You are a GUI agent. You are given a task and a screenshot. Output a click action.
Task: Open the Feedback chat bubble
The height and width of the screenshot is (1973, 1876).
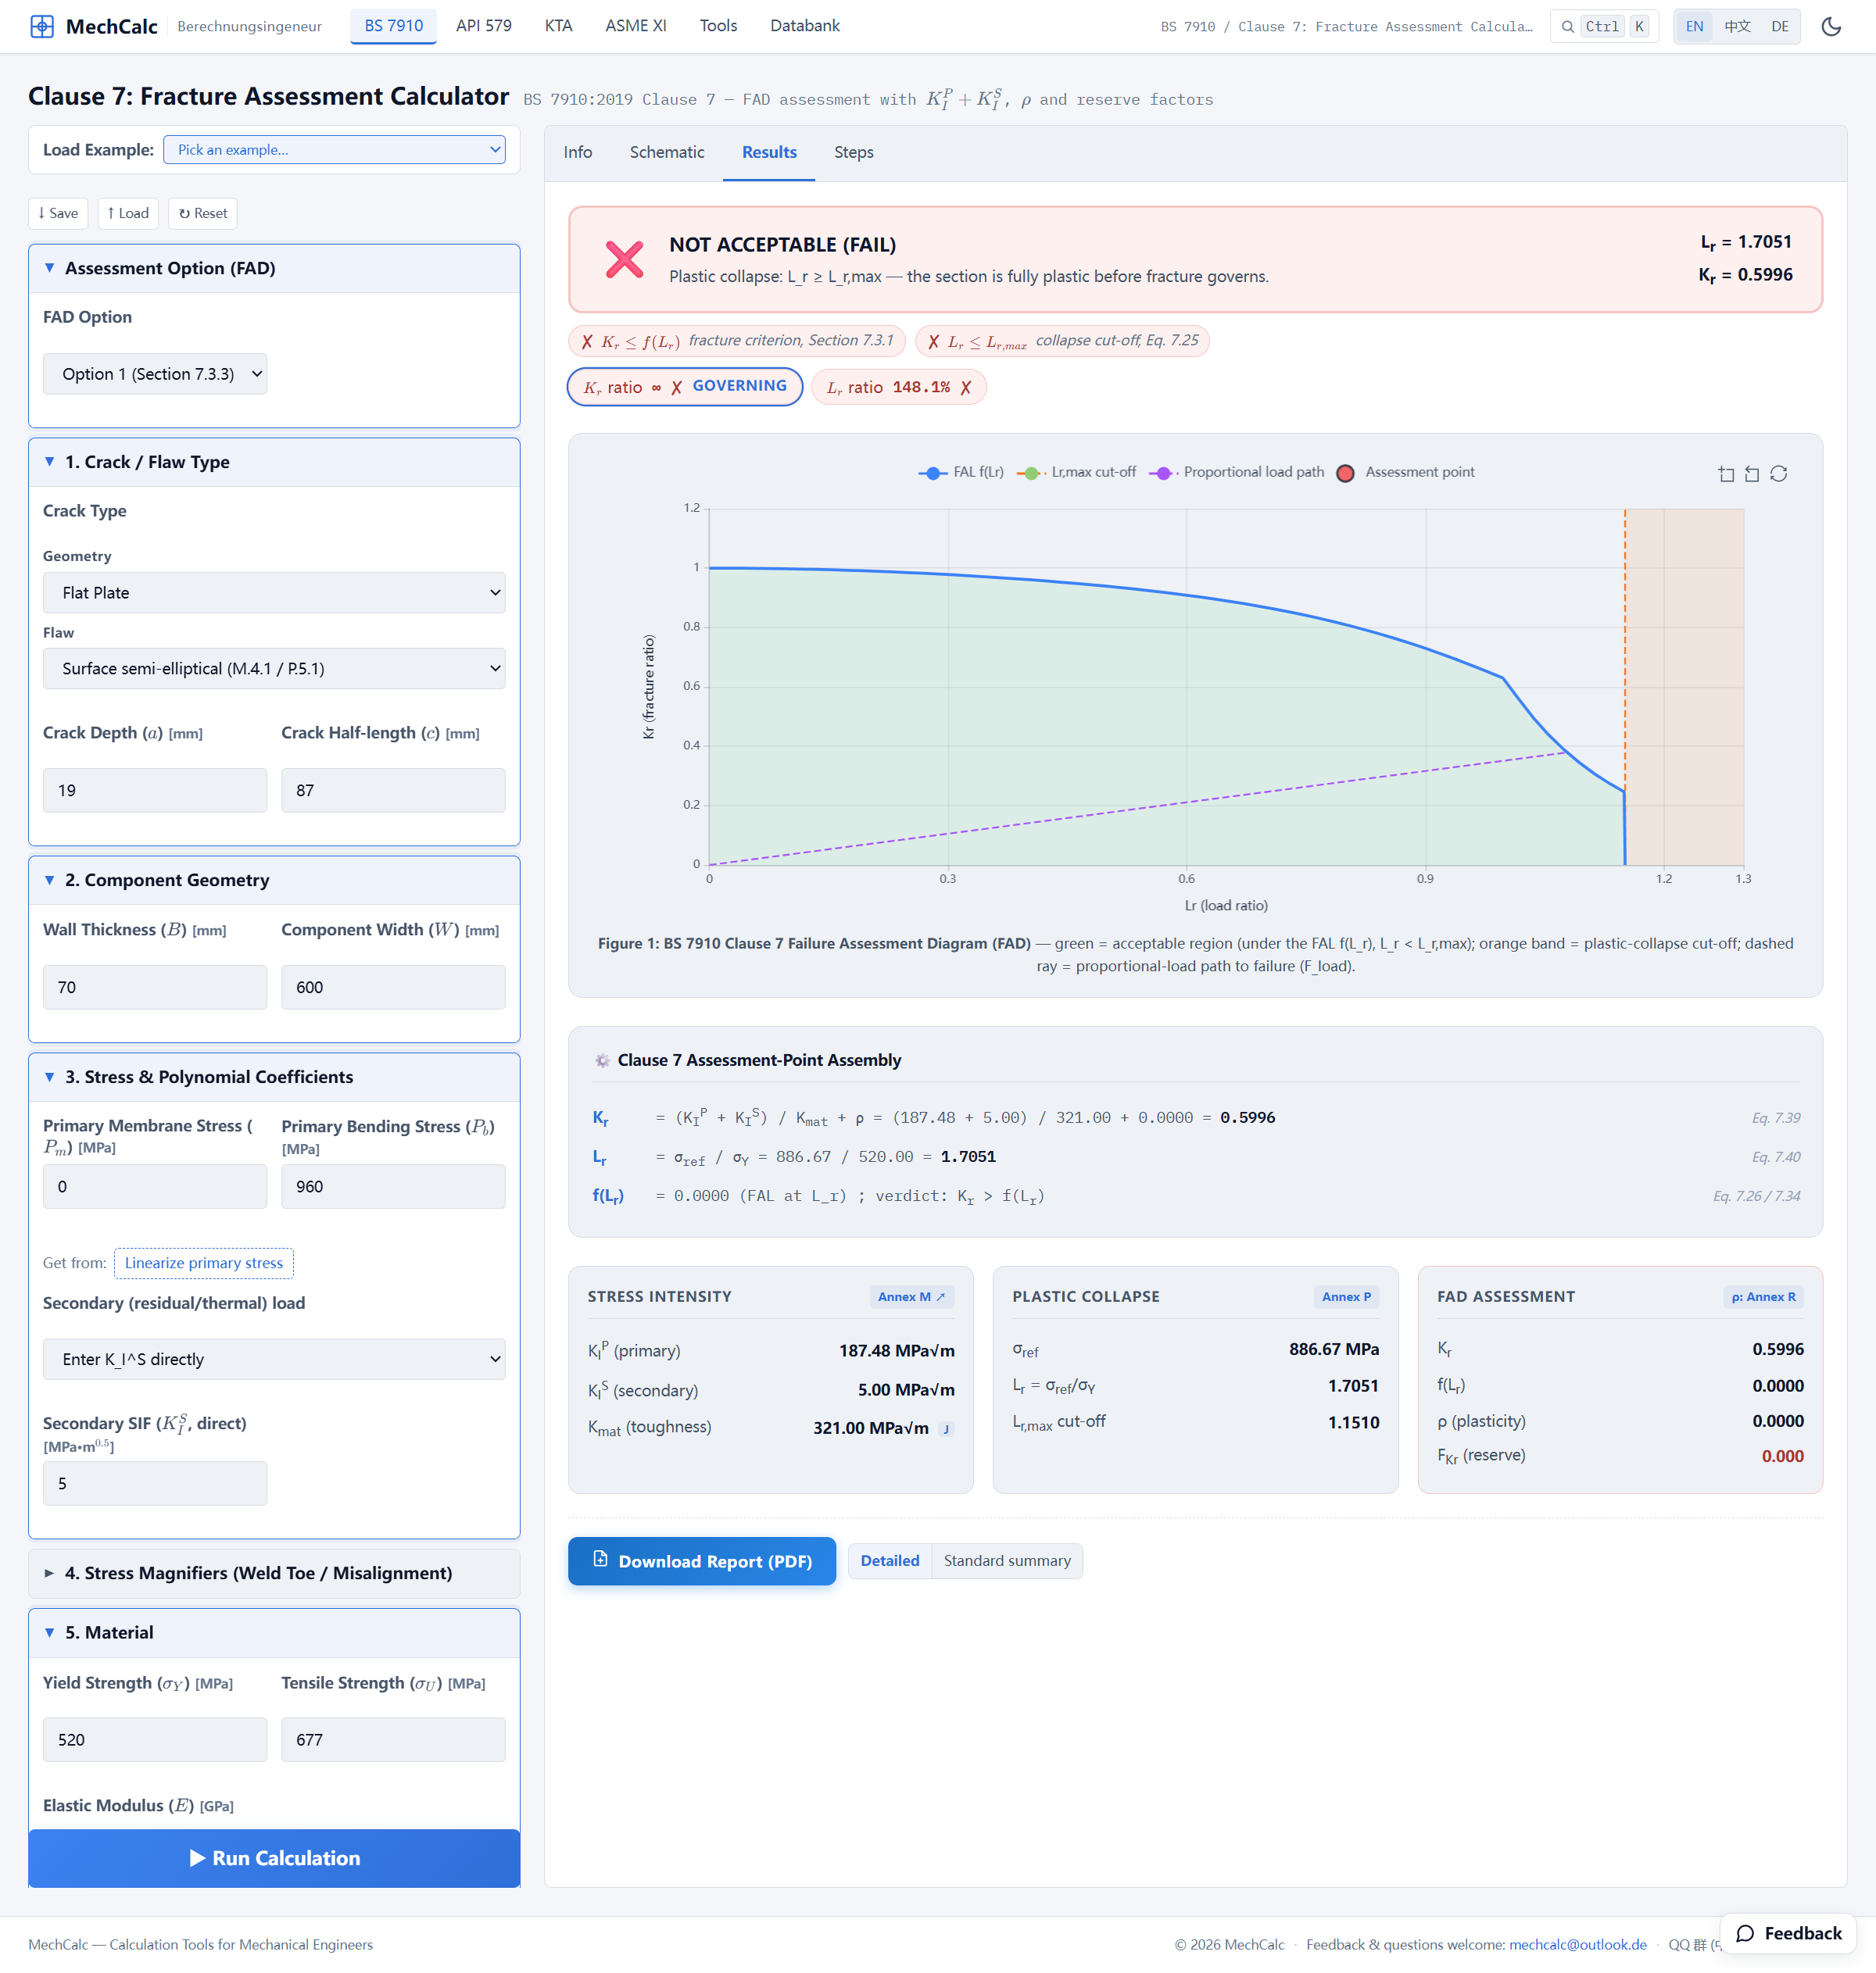coord(1788,1933)
